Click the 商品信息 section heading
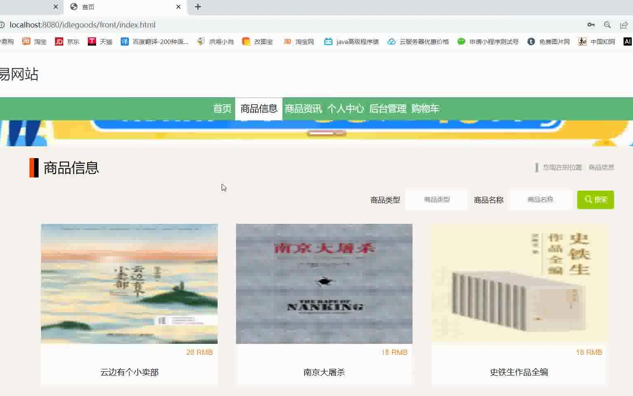Image resolution: width=633 pixels, height=396 pixels. [71, 168]
